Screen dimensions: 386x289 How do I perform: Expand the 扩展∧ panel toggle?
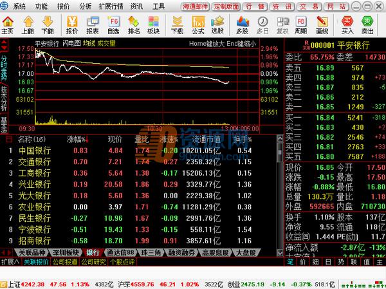point(10,262)
